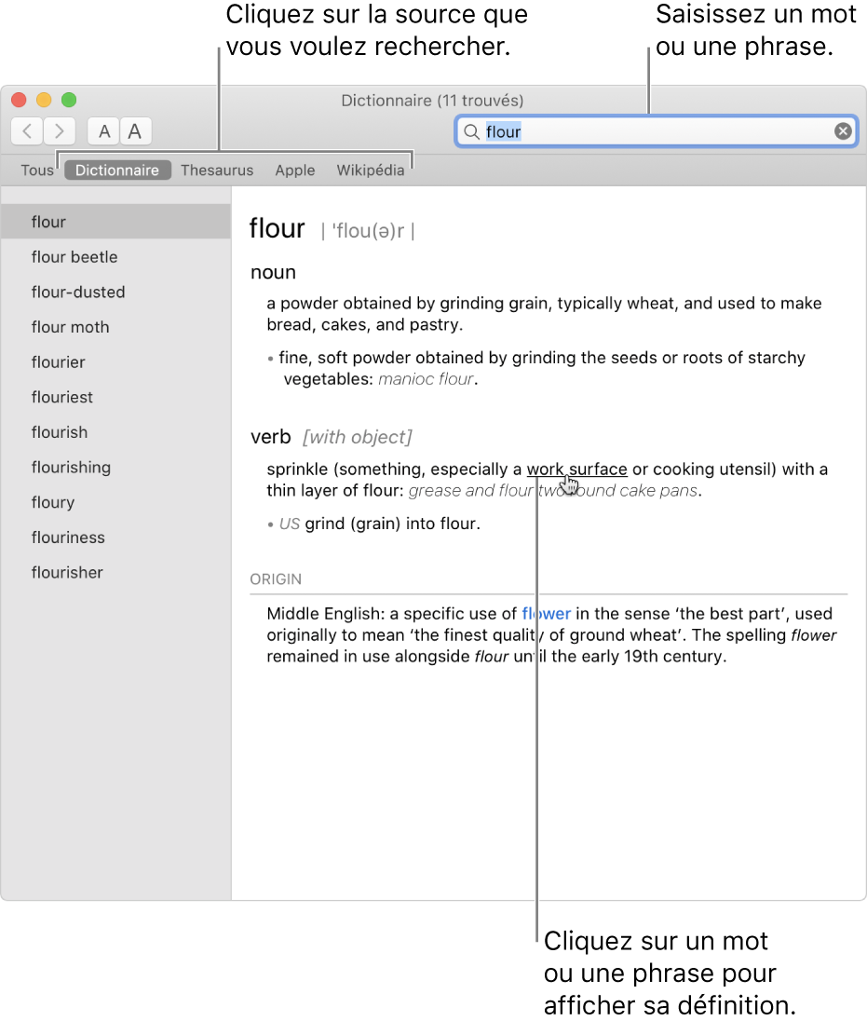Open the flour moth entry

[70, 327]
